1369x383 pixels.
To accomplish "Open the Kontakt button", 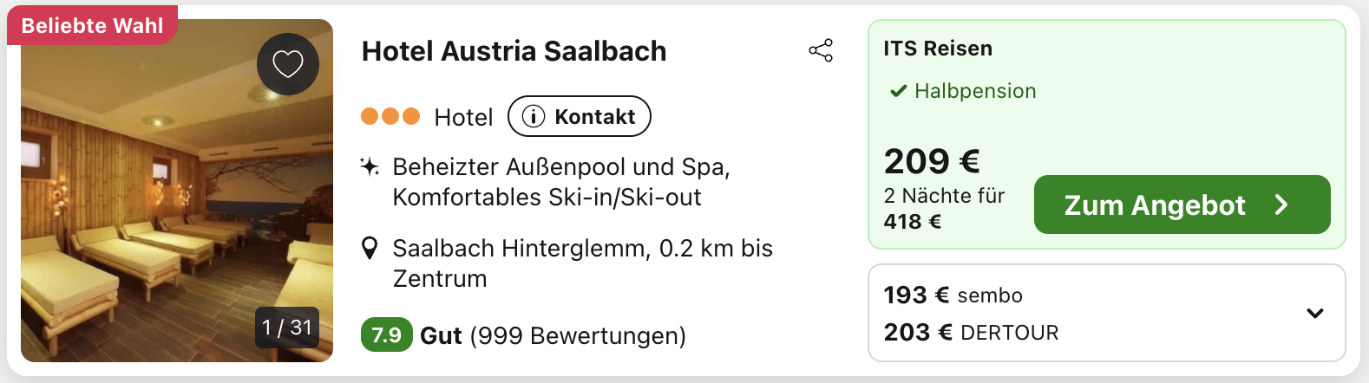I will click(580, 116).
